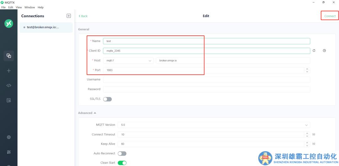Disable the Clean Start toggle
339x166 pixels.
(x=122, y=163)
